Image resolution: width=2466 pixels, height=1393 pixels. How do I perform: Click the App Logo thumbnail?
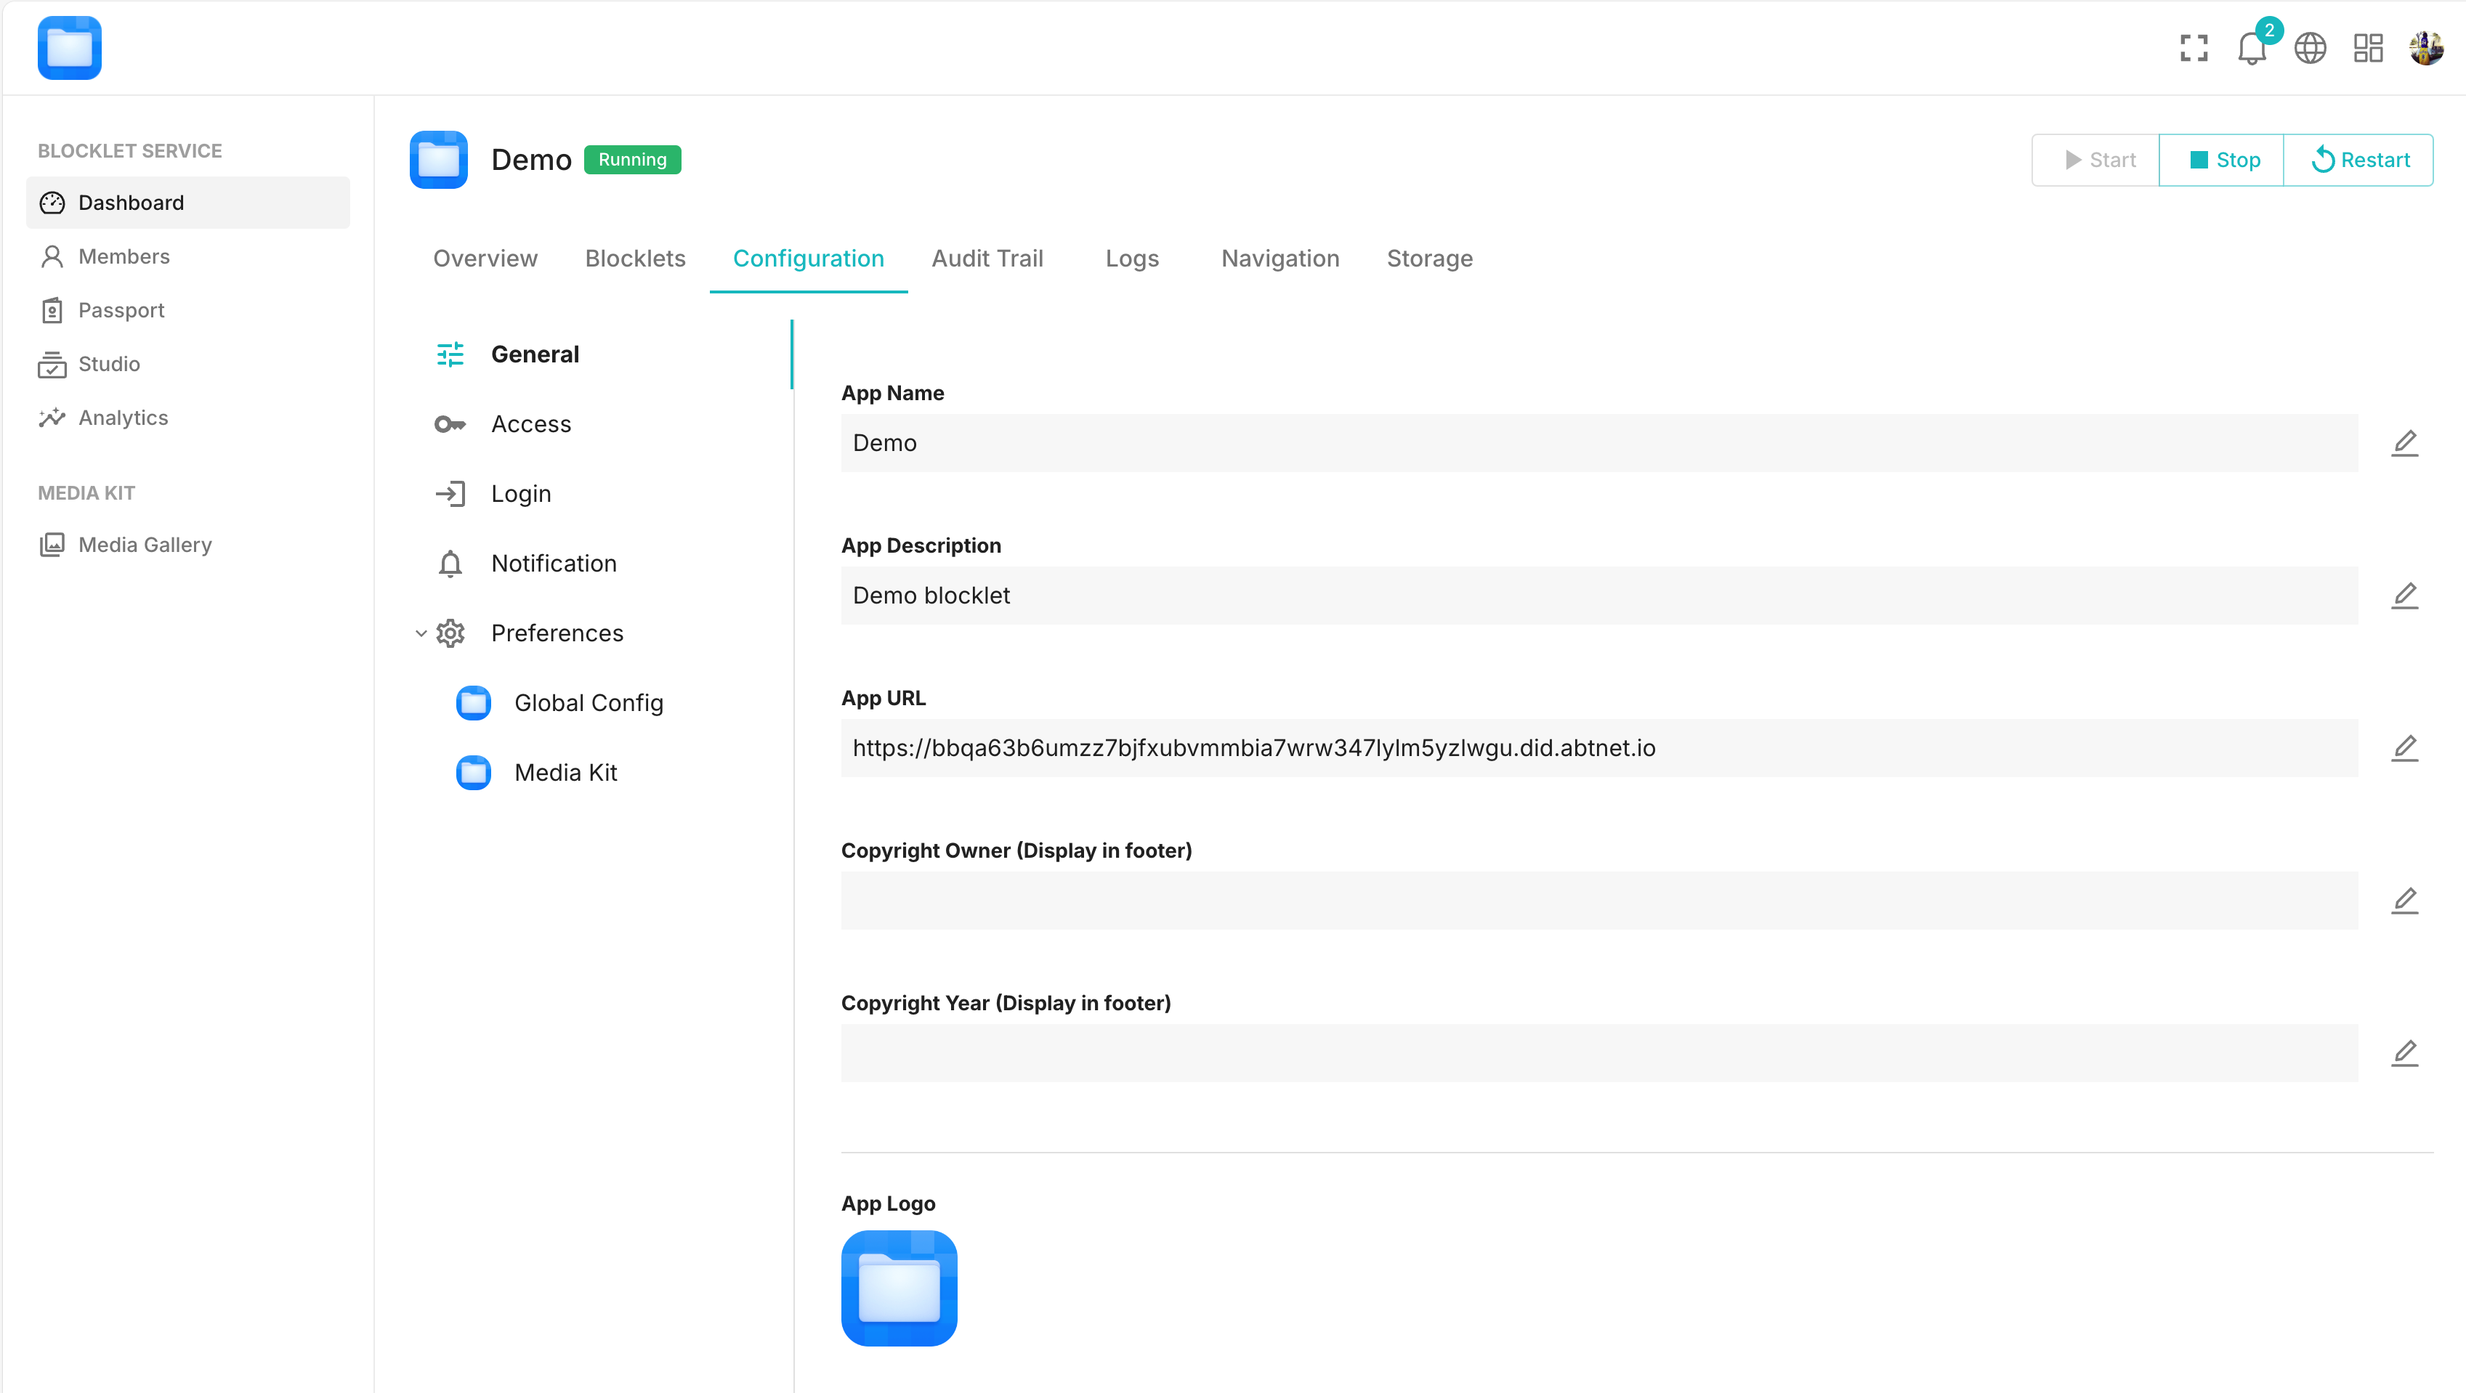tap(899, 1288)
